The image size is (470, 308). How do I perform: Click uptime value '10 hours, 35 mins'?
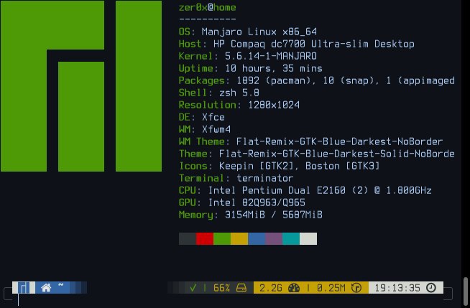[x=274, y=68]
